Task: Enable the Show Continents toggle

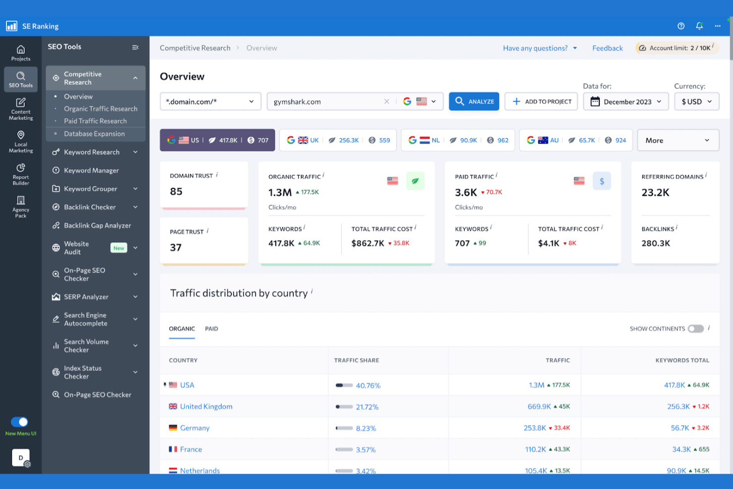Action: click(695, 328)
